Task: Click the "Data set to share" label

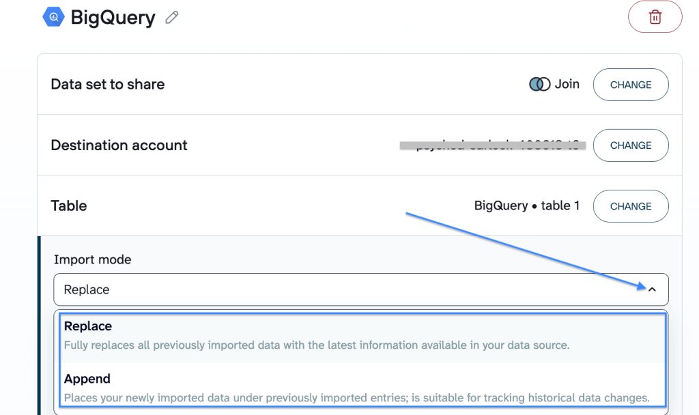Action: [x=108, y=85]
